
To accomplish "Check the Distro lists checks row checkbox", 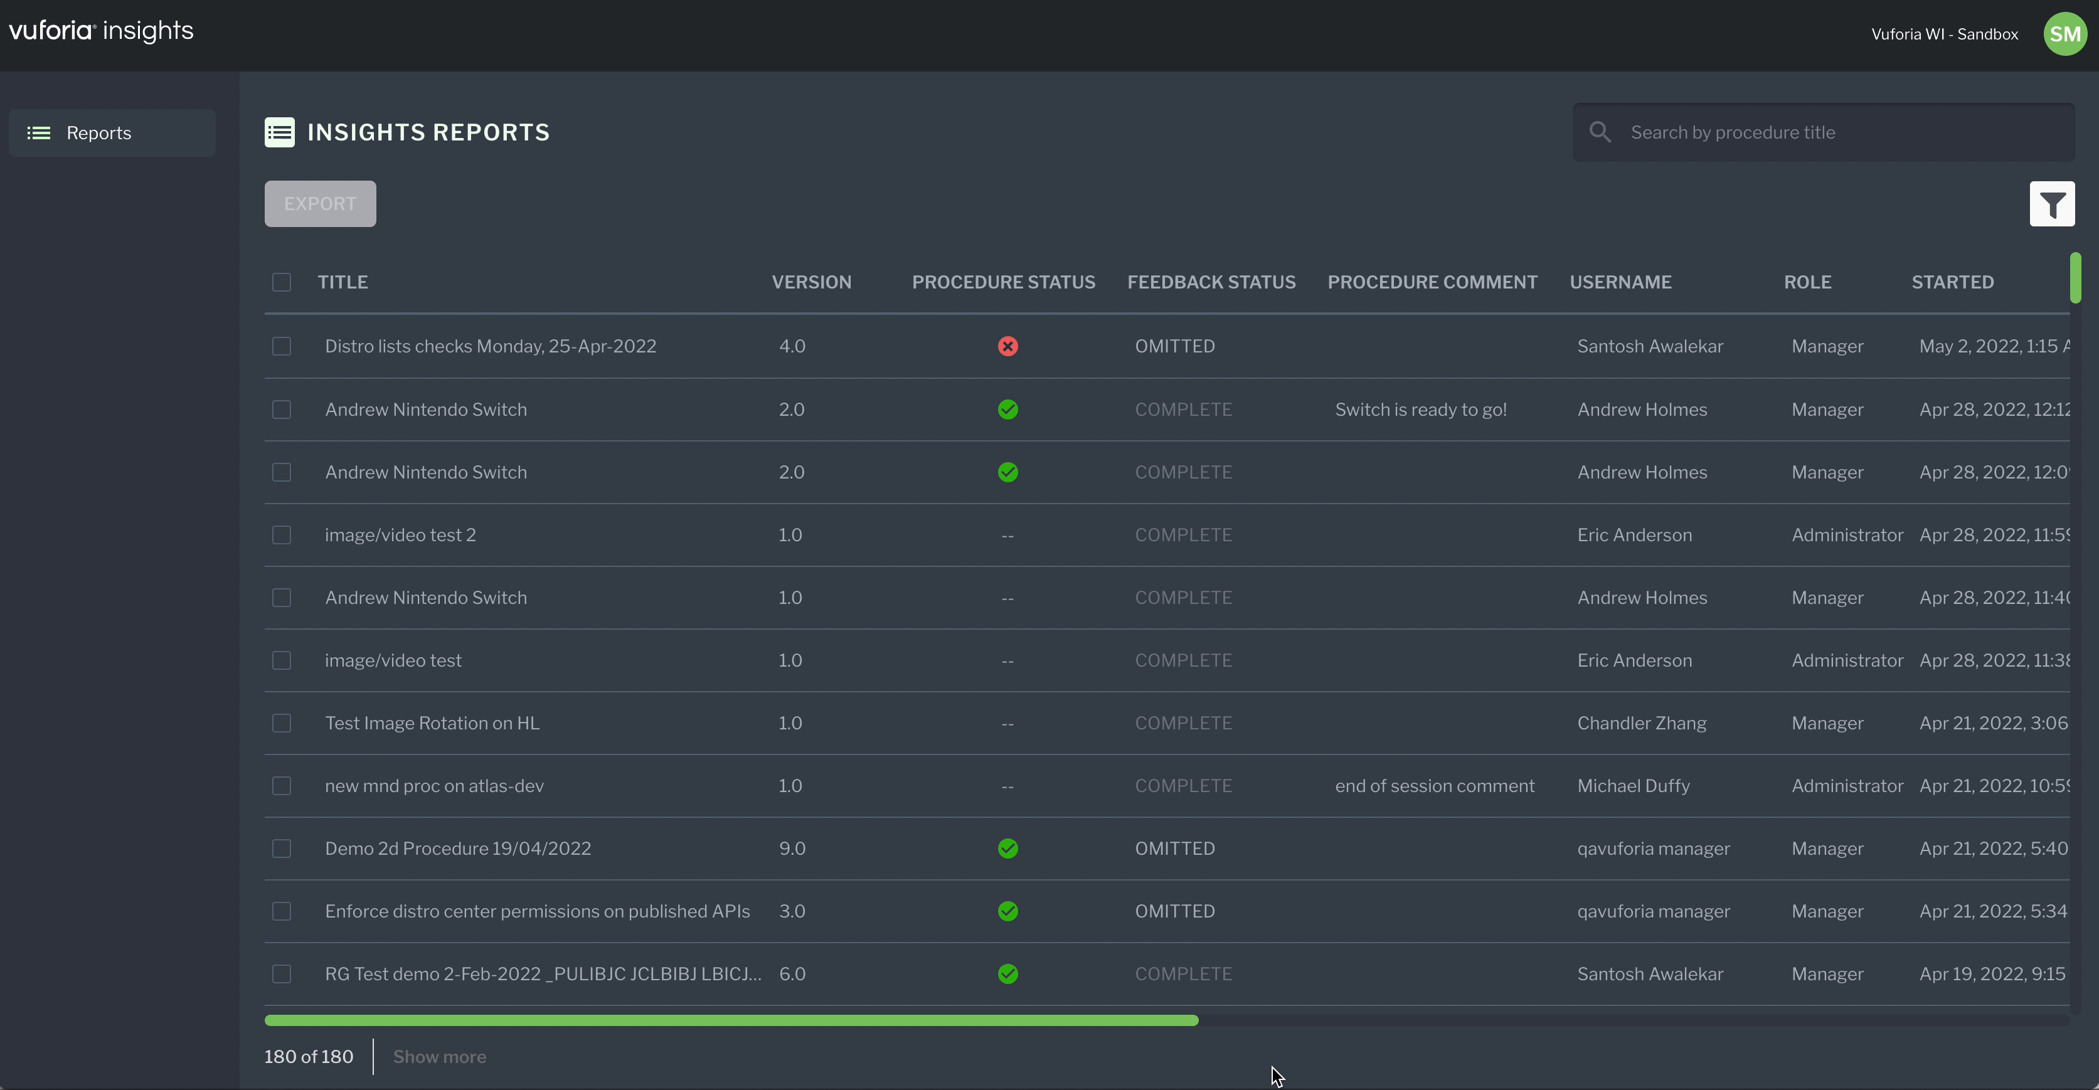I will pyautogui.click(x=281, y=346).
